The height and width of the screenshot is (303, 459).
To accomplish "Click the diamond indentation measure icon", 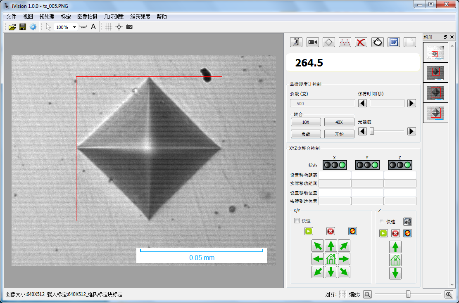I will pos(328,42).
